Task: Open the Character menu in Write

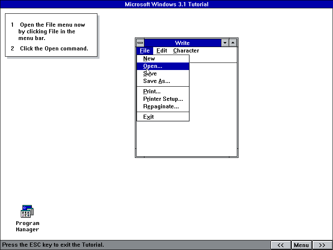Action: [x=186, y=50]
